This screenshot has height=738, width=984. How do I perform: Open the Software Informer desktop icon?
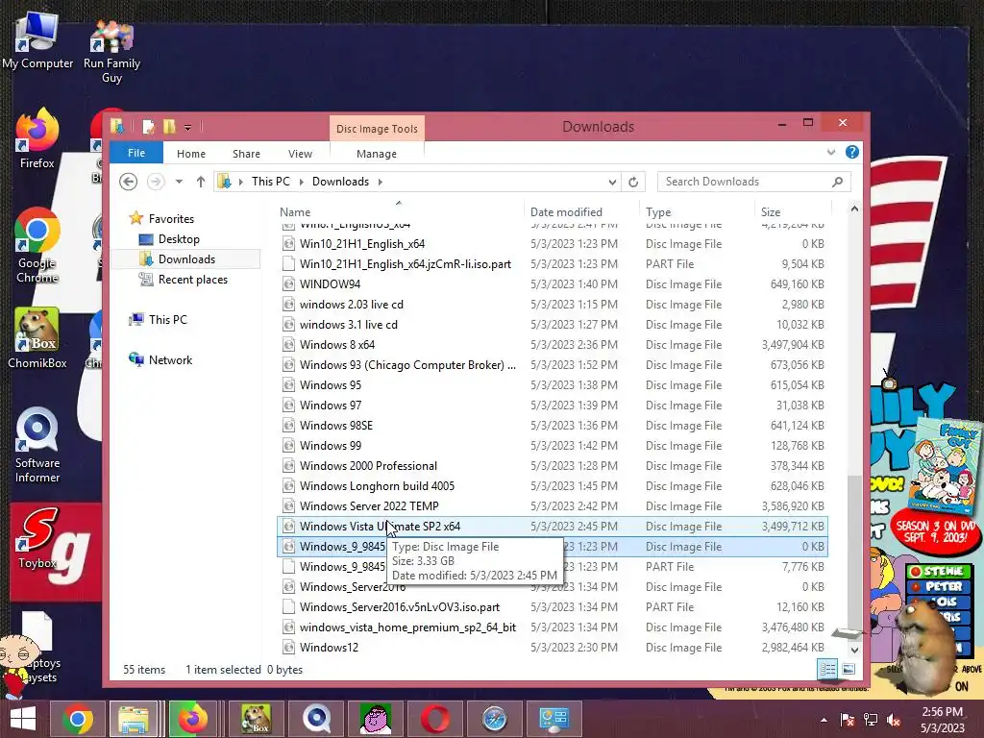[37, 444]
